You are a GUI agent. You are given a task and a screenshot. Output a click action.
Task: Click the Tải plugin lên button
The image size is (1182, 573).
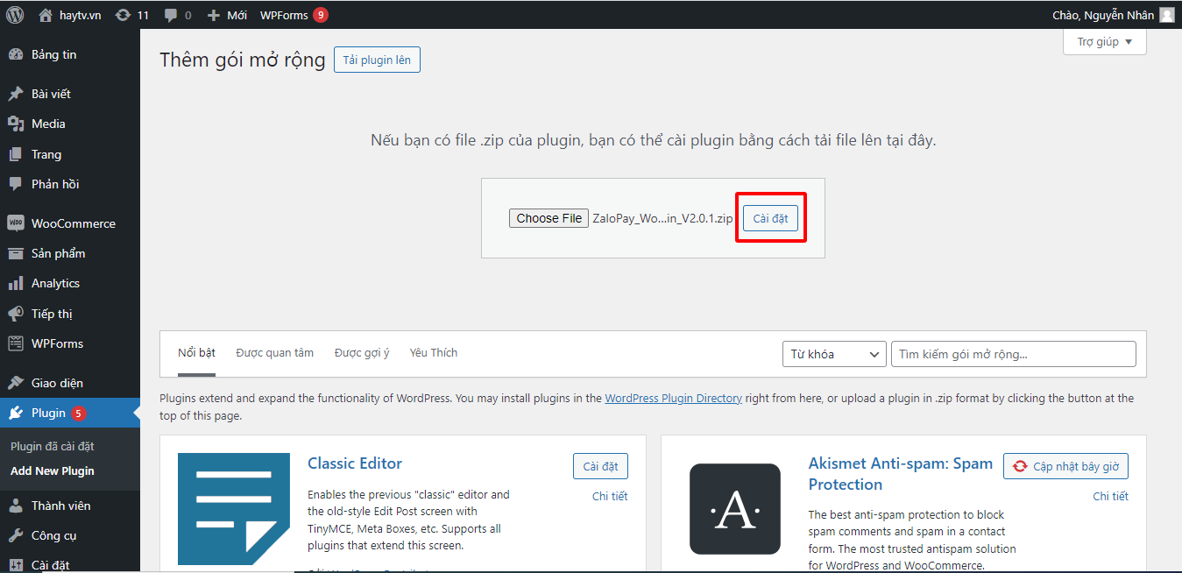[377, 60]
